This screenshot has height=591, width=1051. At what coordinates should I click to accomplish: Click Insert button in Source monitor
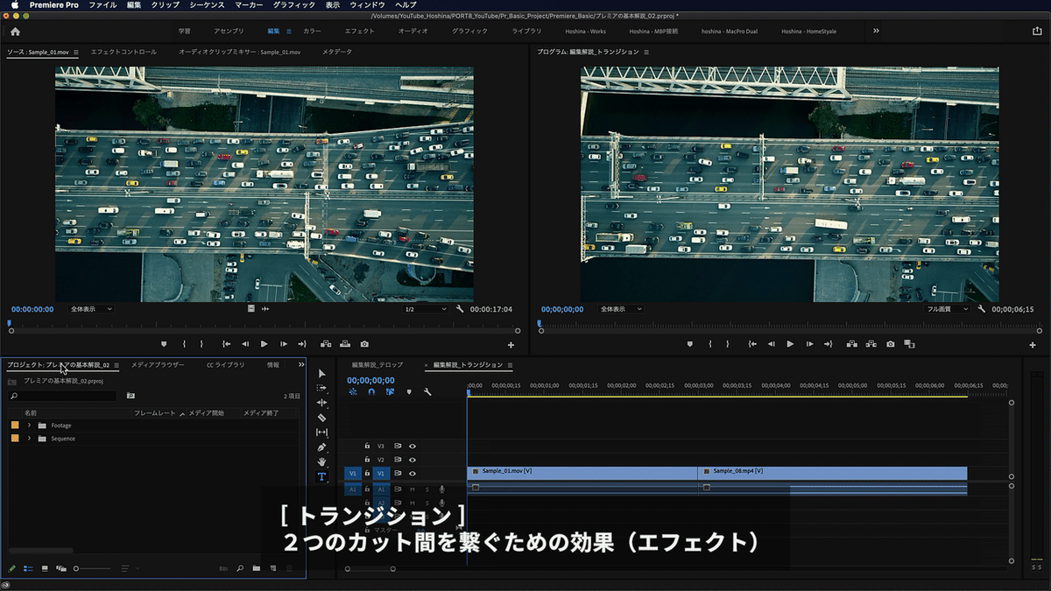(x=326, y=344)
